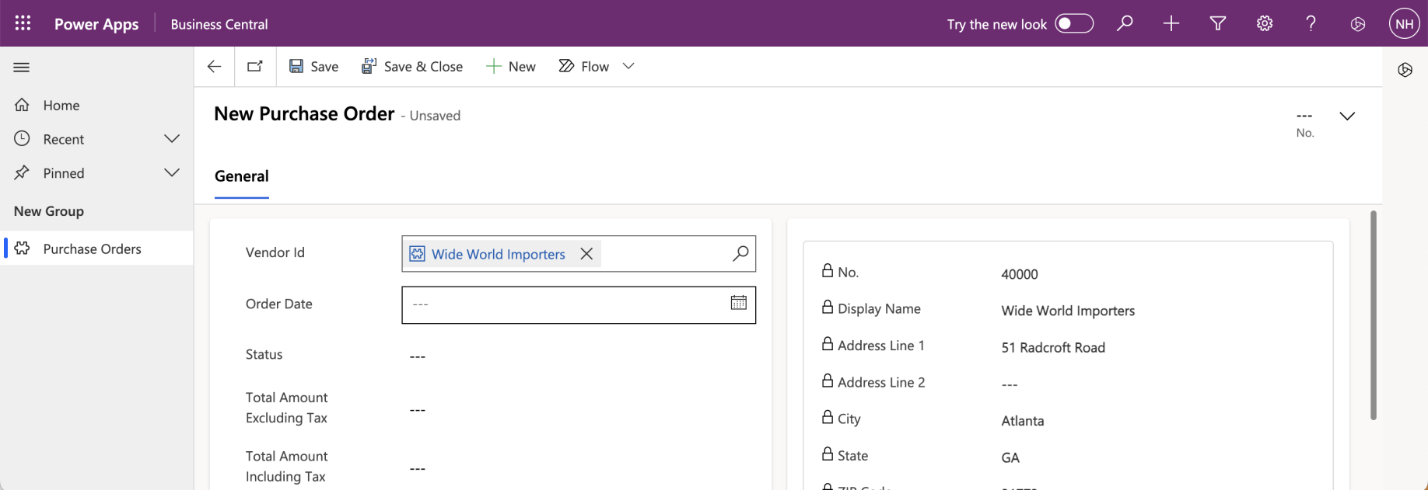Remove Wide World Importers from Vendor Id
The height and width of the screenshot is (490, 1428).
(x=586, y=254)
